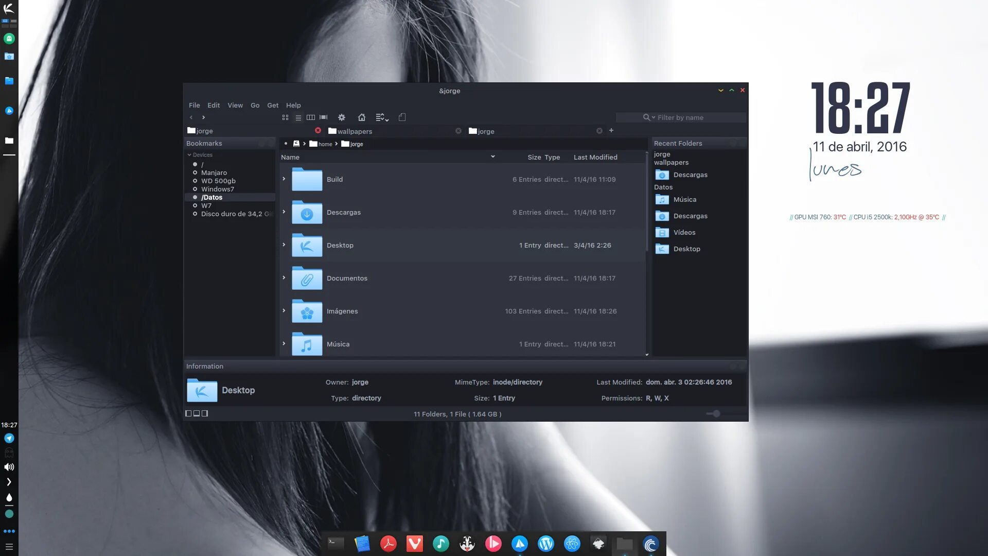Switch to columns view mode
The height and width of the screenshot is (556, 988).
click(310, 117)
